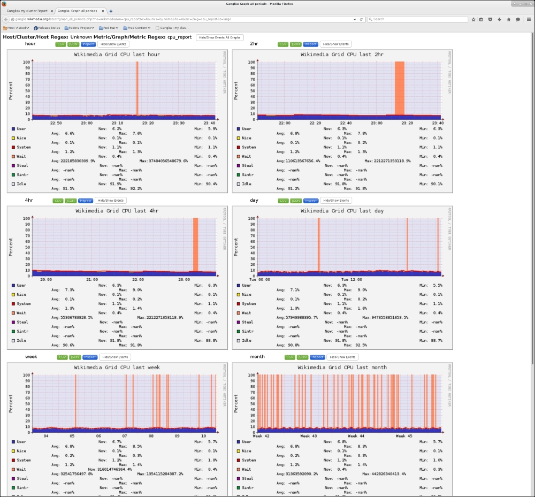Open a new tab with plus icon
The width and height of the screenshot is (535, 497).
[111, 11]
